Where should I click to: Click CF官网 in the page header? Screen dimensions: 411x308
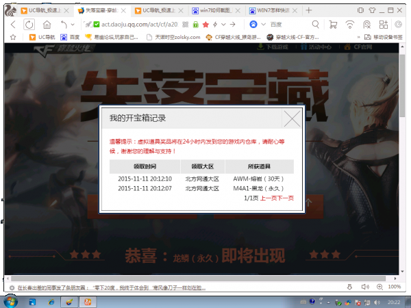coord(358,47)
